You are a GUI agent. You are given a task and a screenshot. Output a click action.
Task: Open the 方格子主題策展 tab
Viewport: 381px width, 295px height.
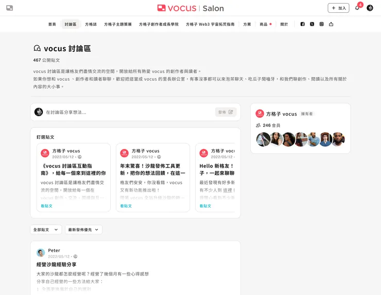(x=118, y=24)
